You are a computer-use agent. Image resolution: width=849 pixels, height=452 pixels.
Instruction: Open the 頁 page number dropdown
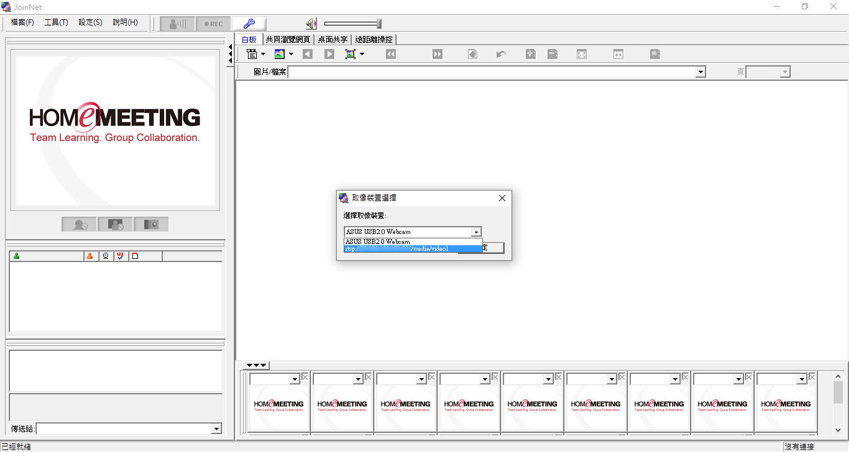pyautogui.click(x=785, y=72)
